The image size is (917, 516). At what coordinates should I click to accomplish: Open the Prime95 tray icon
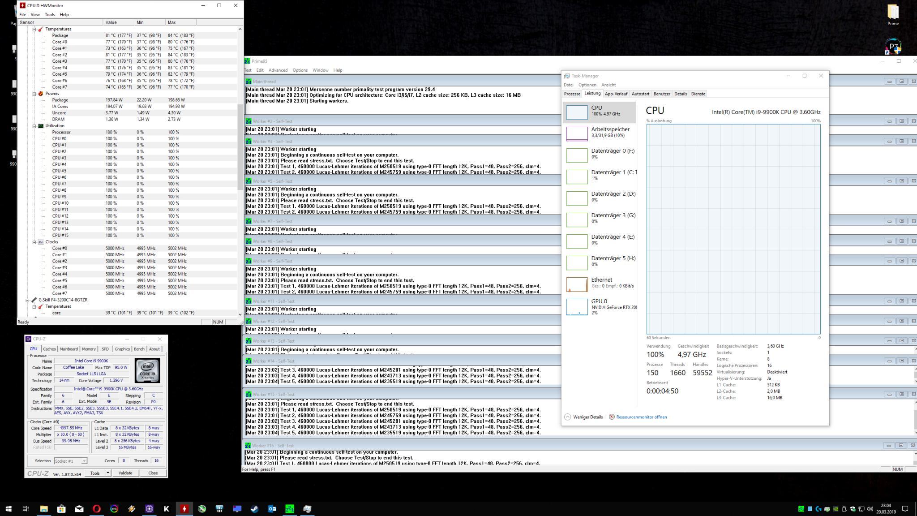[x=801, y=509]
